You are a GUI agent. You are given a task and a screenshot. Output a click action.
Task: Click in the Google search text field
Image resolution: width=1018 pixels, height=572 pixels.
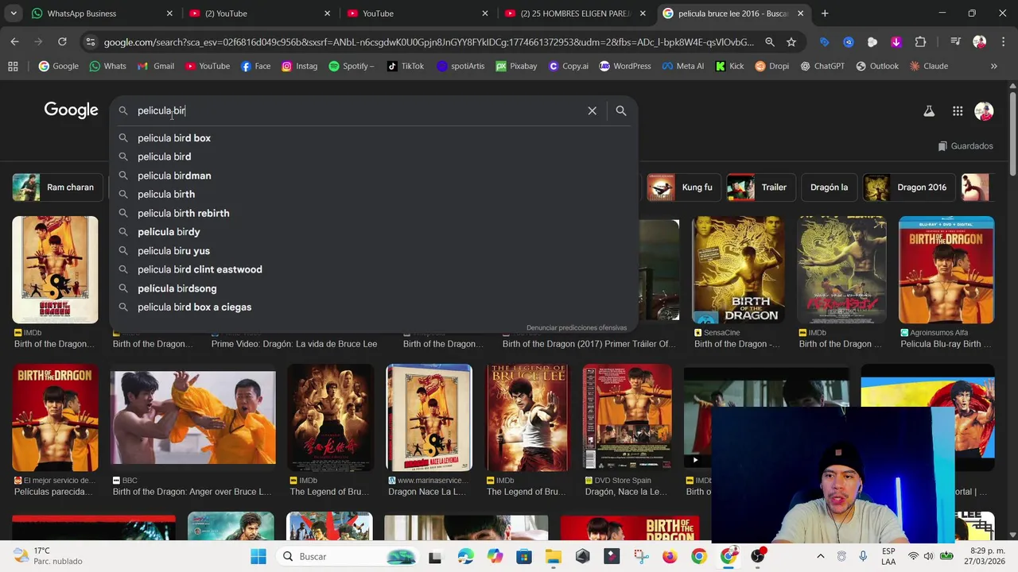point(358,111)
